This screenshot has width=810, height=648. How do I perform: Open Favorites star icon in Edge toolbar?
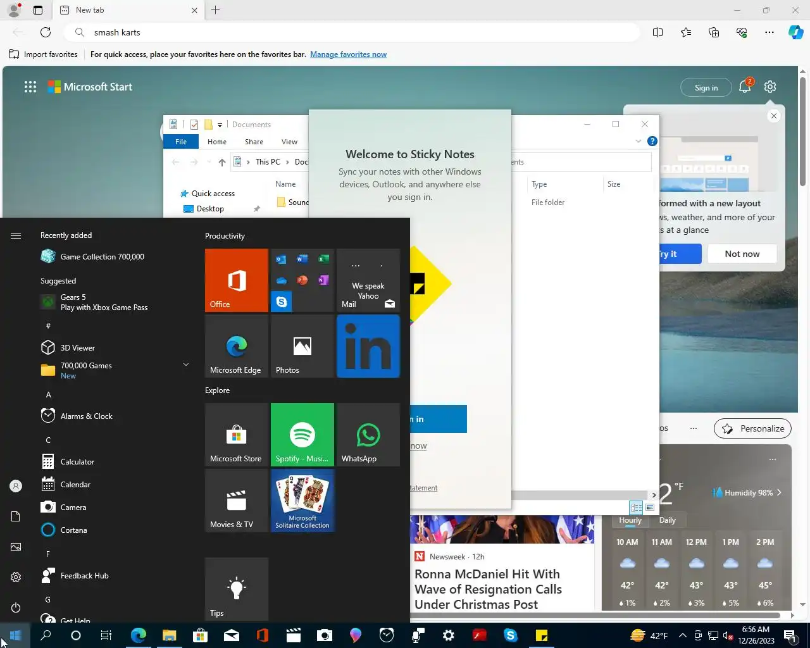click(686, 32)
